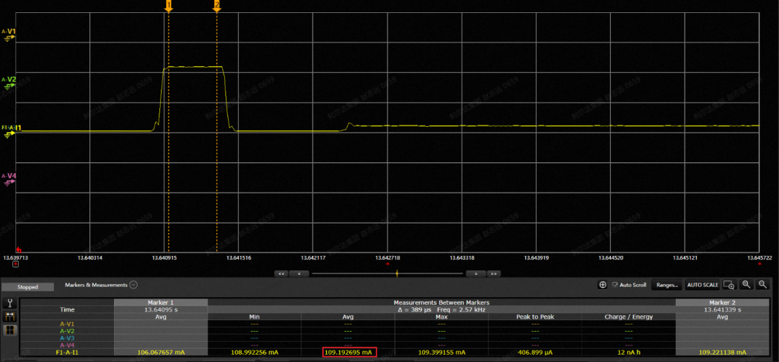The width and height of the screenshot is (779, 362).
Task: Click the zoom-to-region magnifier icon
Action: click(729, 285)
